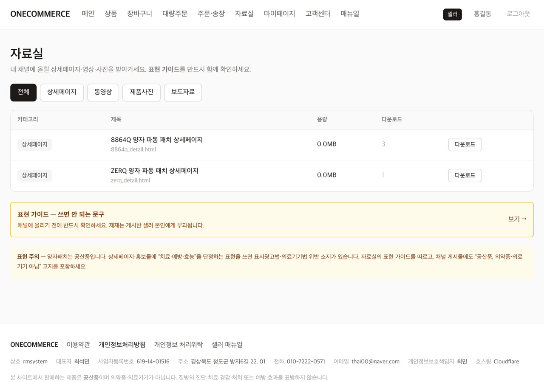Click the 다운로드 column header

click(x=392, y=119)
